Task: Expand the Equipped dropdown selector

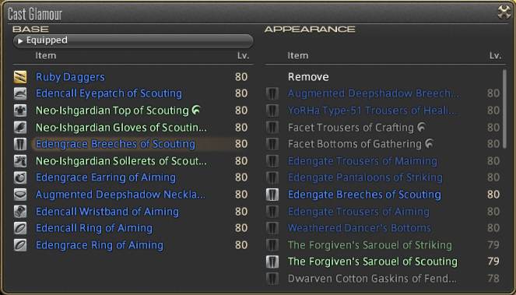Action: (x=133, y=40)
